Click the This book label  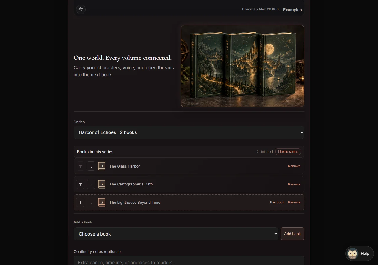(277, 202)
